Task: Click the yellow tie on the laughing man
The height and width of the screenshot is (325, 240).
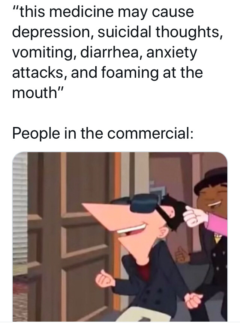Action: click(x=216, y=239)
